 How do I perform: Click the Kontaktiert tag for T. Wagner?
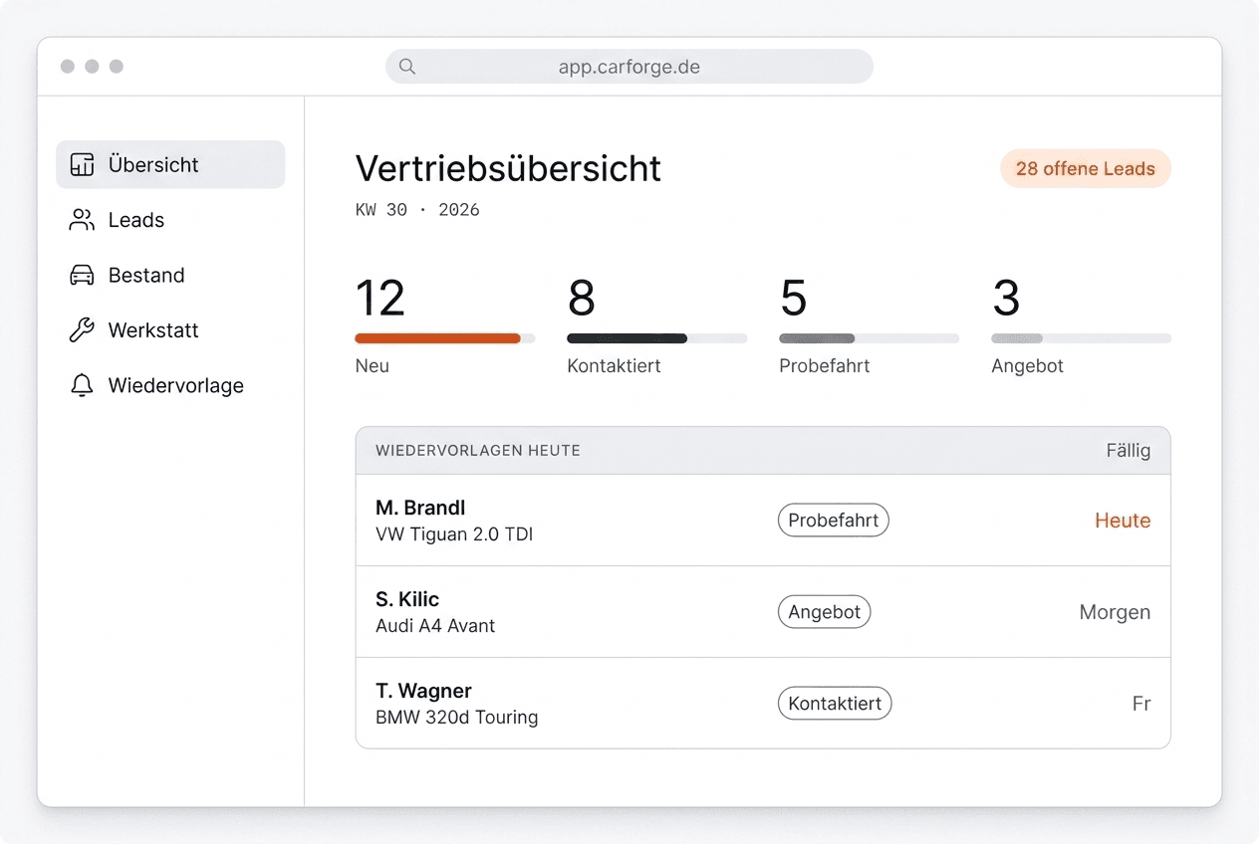click(835, 704)
